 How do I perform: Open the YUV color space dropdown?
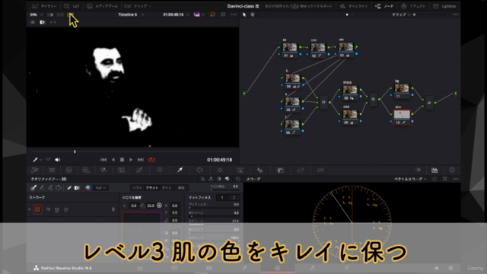point(100,188)
